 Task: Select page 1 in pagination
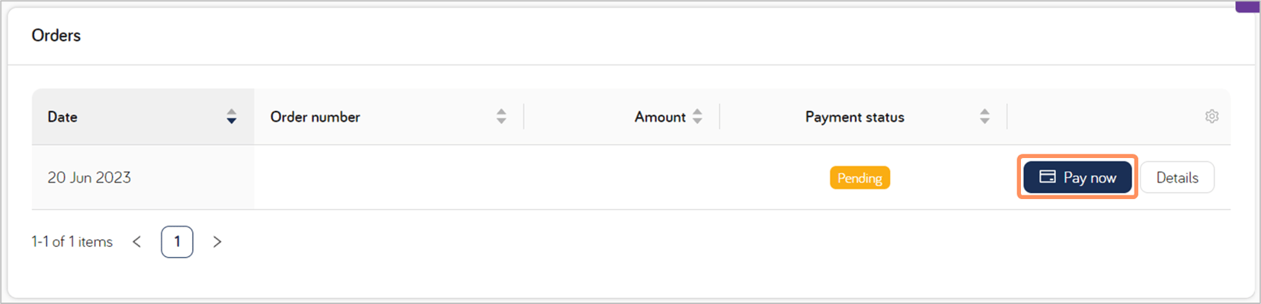(177, 242)
